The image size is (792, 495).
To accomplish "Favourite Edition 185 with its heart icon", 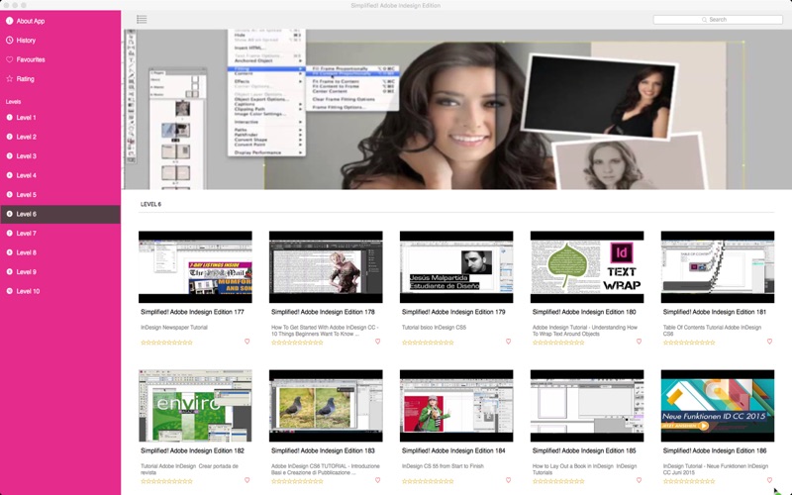I will pyautogui.click(x=639, y=480).
